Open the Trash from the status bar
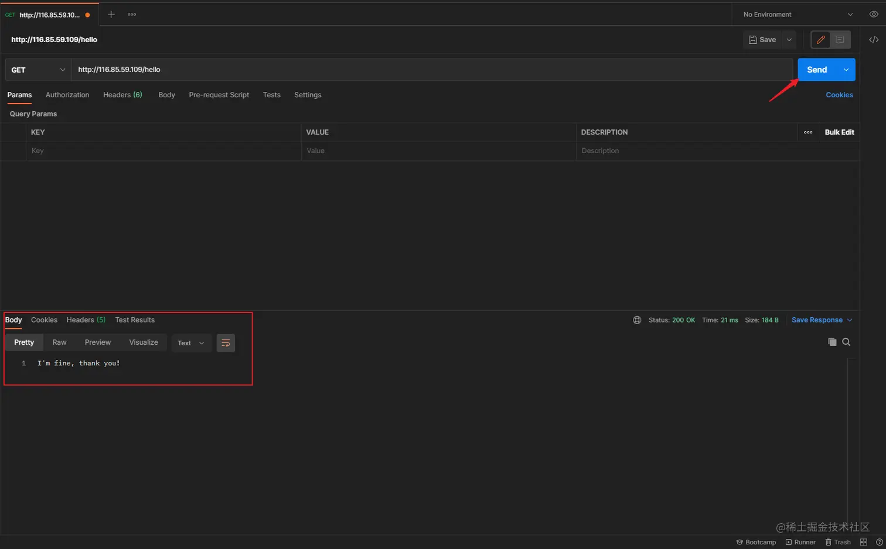The image size is (886, 549). [x=838, y=542]
